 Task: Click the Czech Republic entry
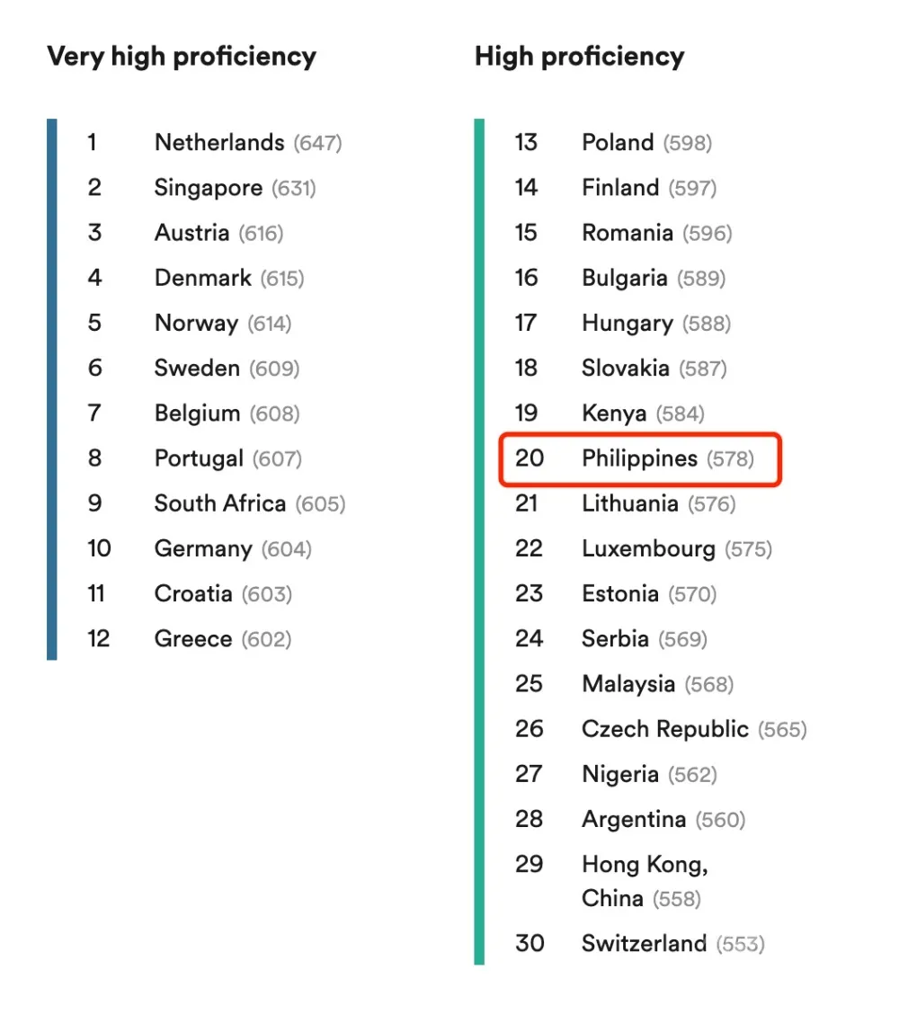coord(661,729)
